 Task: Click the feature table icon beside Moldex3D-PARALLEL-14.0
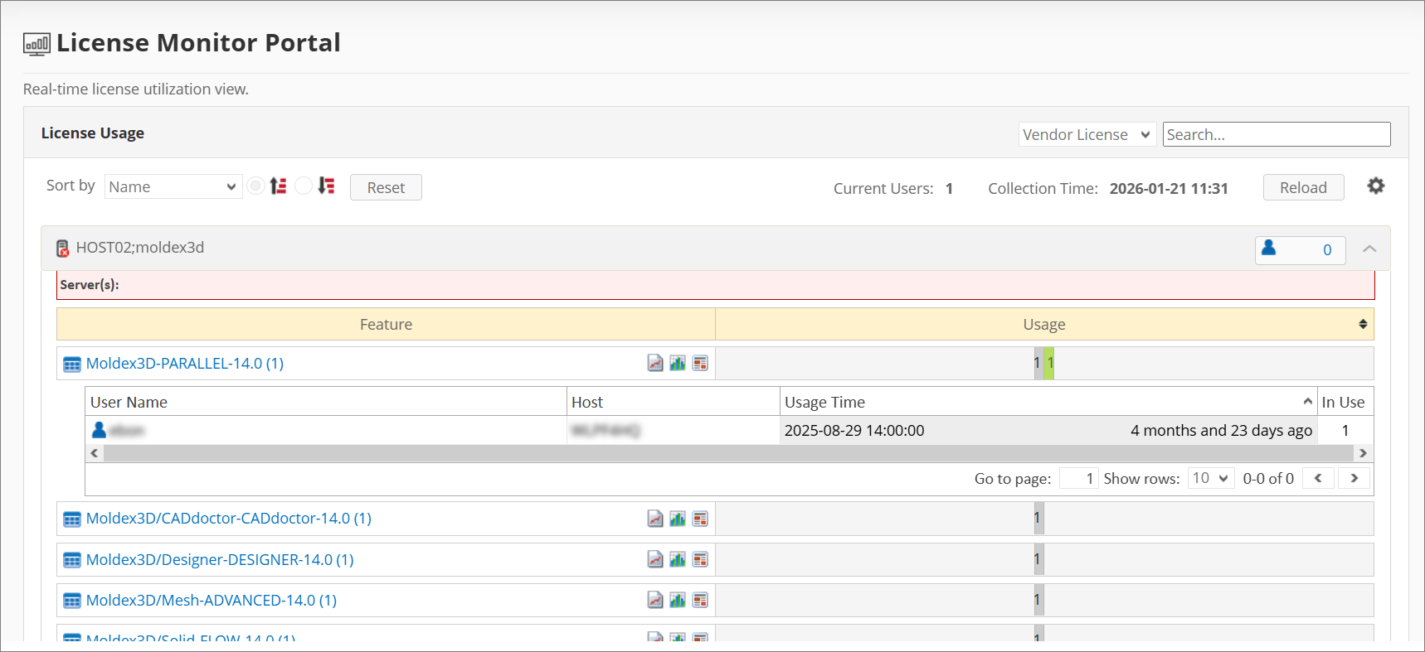[72, 364]
